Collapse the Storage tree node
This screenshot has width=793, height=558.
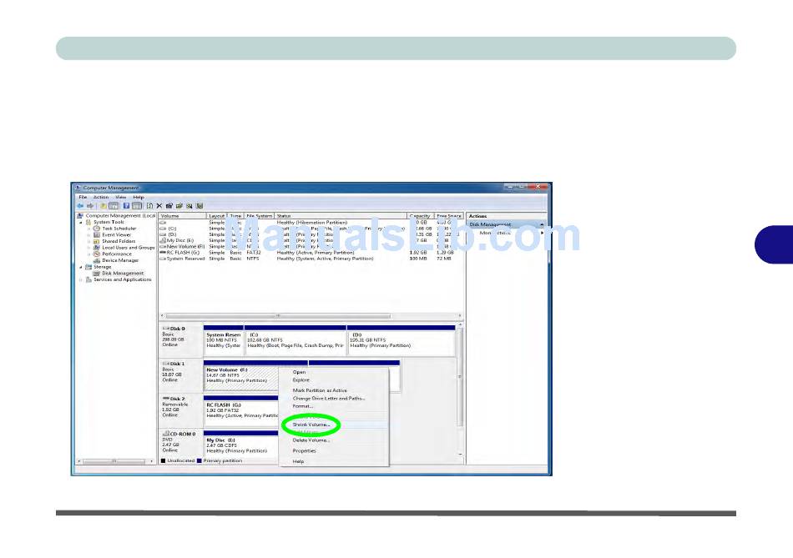81,267
